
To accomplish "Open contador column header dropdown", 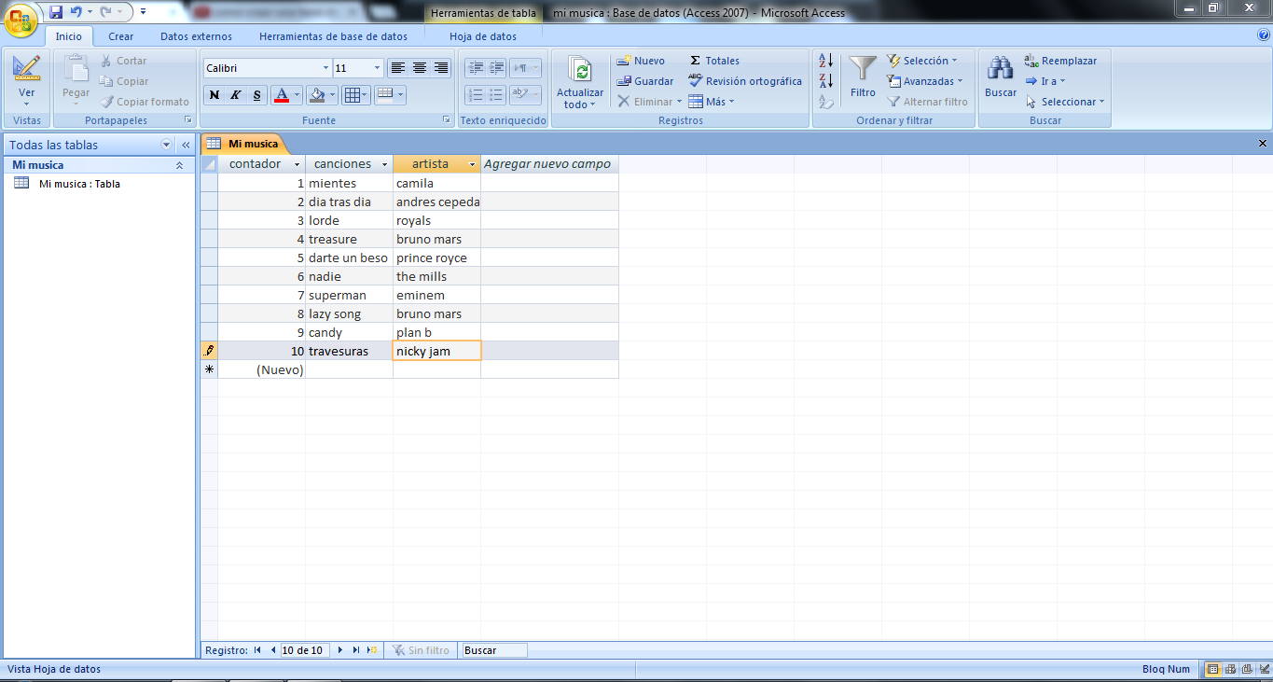I will [x=297, y=164].
